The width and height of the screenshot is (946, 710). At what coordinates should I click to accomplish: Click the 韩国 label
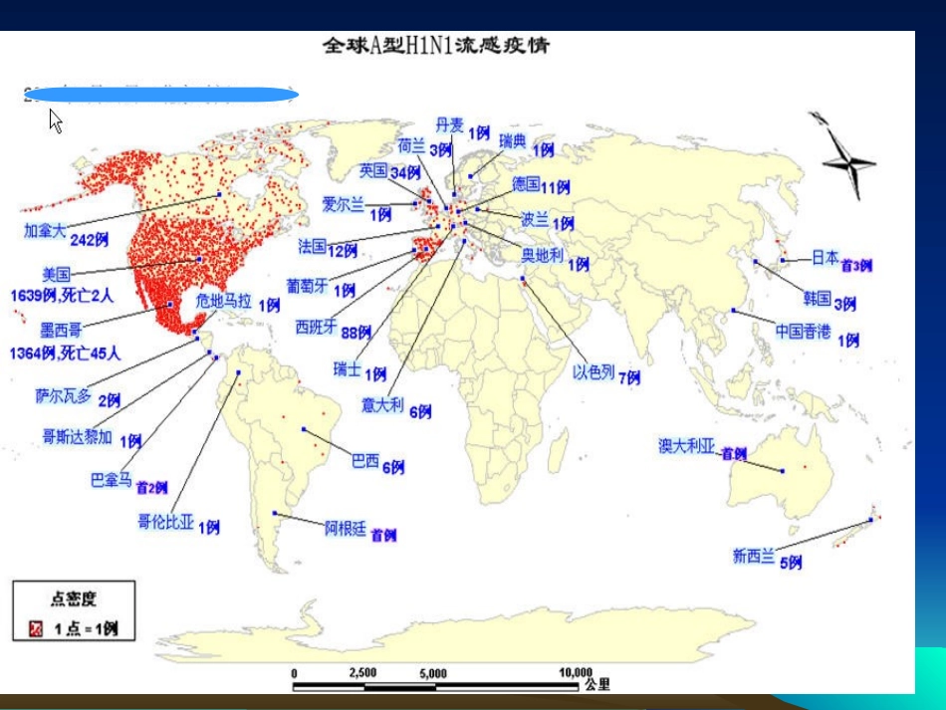pyautogui.click(x=818, y=298)
